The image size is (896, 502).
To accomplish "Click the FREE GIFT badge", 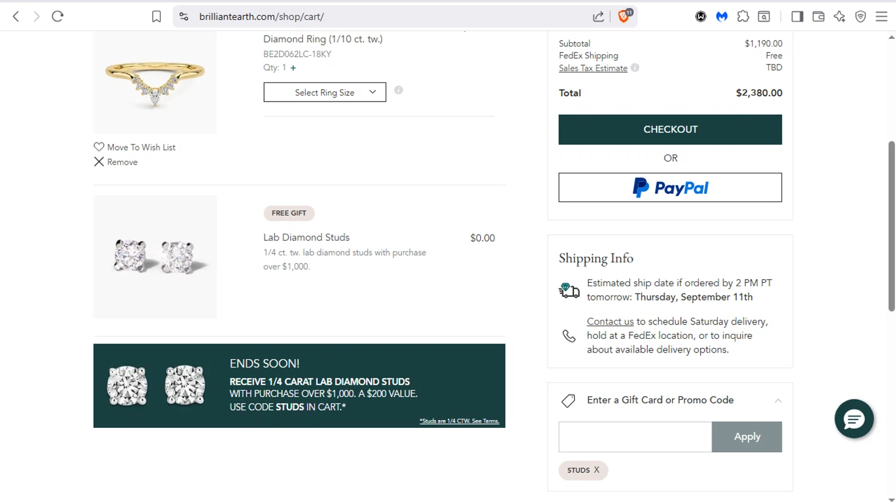I will pyautogui.click(x=289, y=213).
